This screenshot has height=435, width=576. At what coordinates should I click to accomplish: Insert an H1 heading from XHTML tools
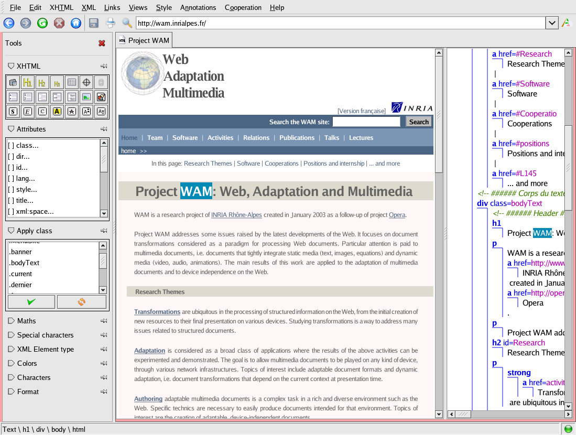pyautogui.click(x=28, y=82)
